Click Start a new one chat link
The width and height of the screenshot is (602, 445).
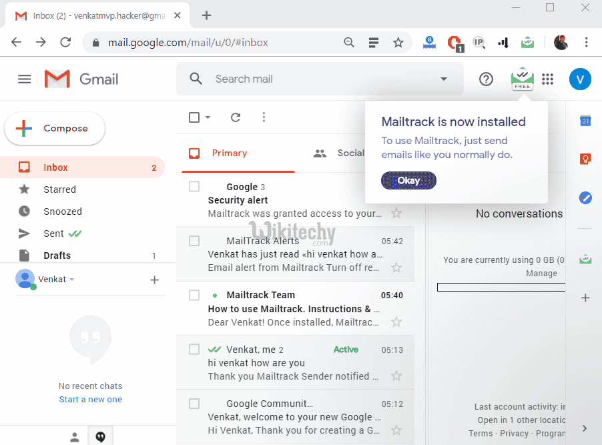90,399
